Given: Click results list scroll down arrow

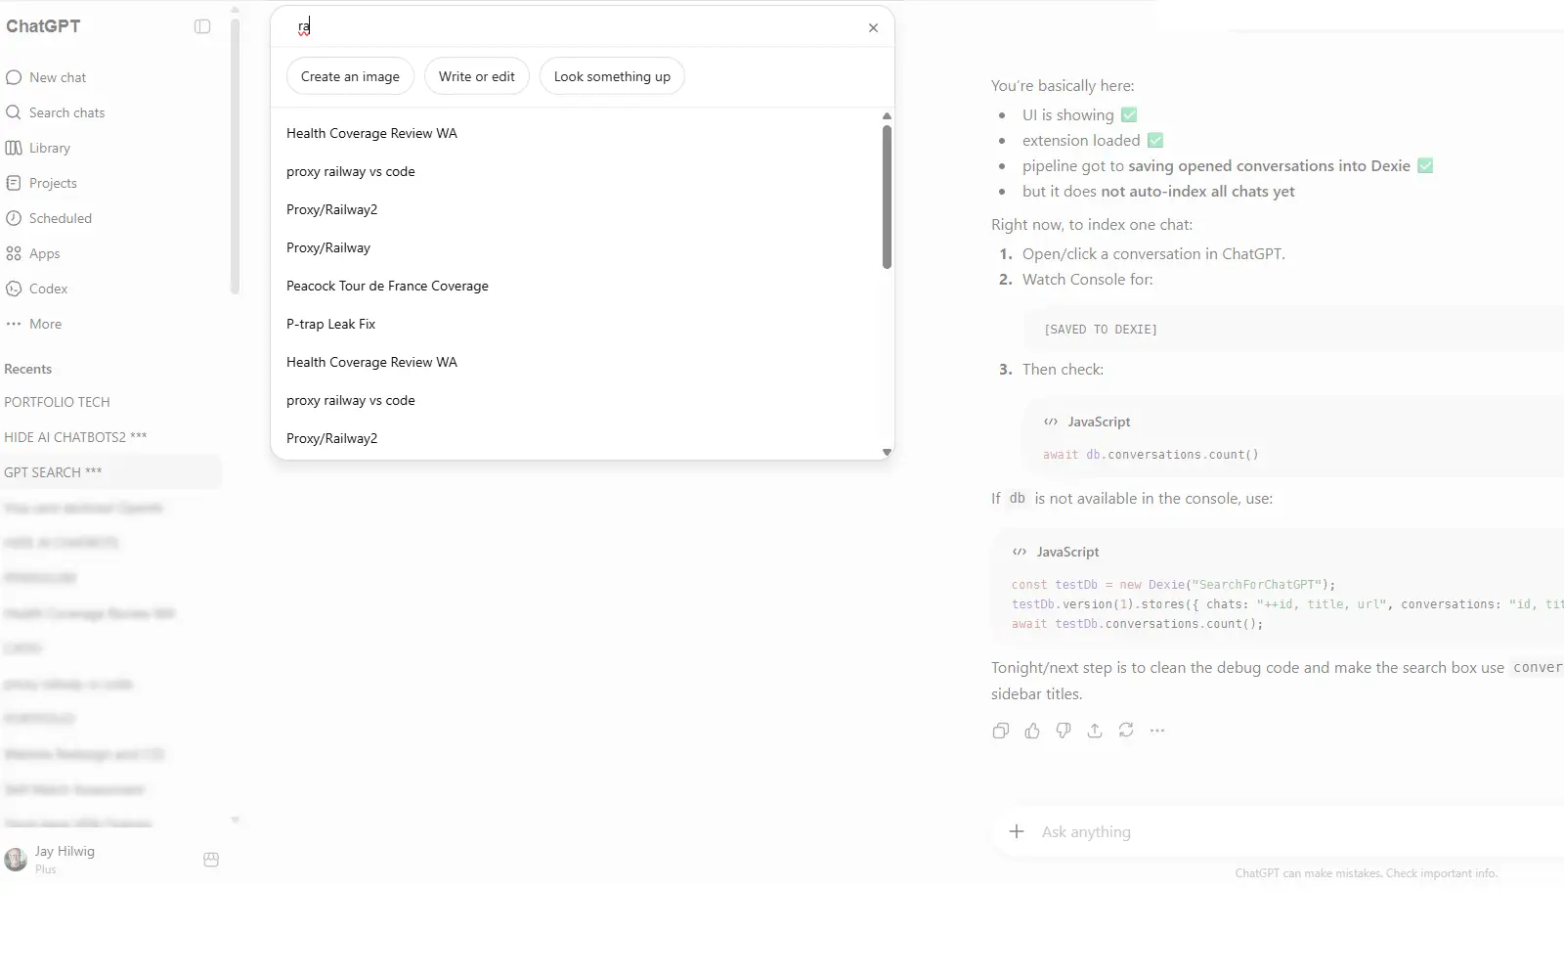Looking at the screenshot, I should 887,452.
